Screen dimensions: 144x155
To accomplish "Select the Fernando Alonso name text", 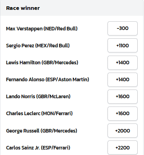I will (x=25, y=80).
